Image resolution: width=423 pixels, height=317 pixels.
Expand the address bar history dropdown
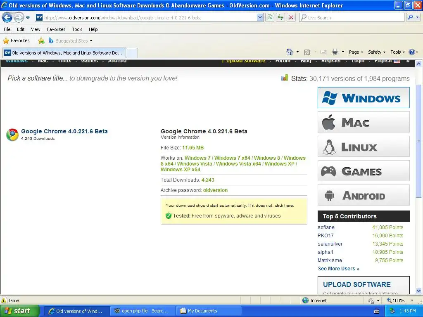pos(260,18)
